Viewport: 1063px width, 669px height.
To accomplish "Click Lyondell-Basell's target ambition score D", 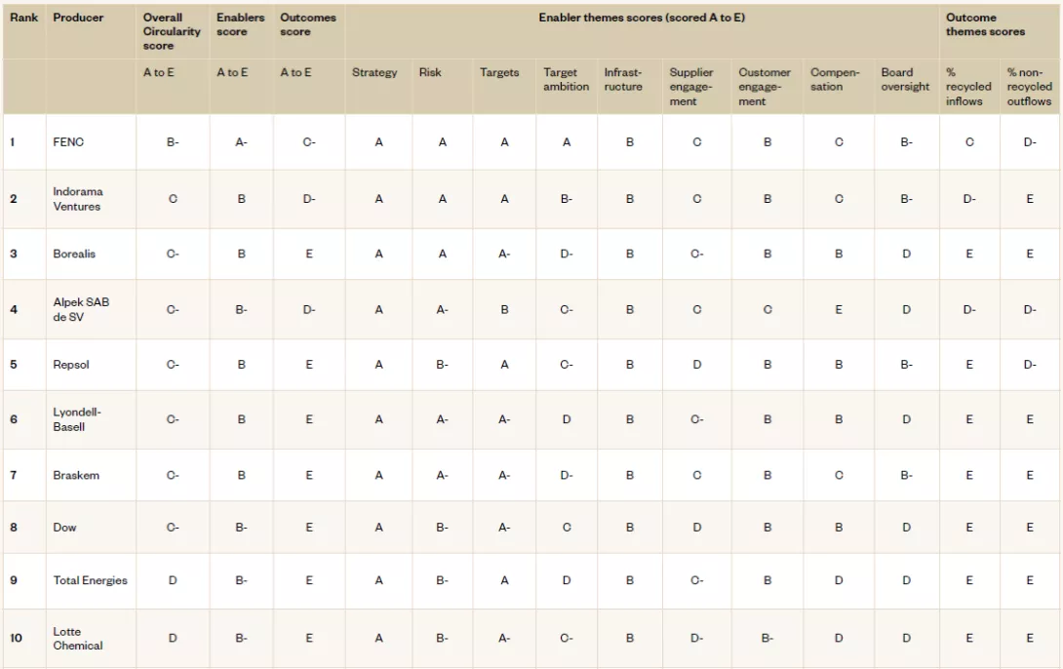I will click(x=566, y=419).
